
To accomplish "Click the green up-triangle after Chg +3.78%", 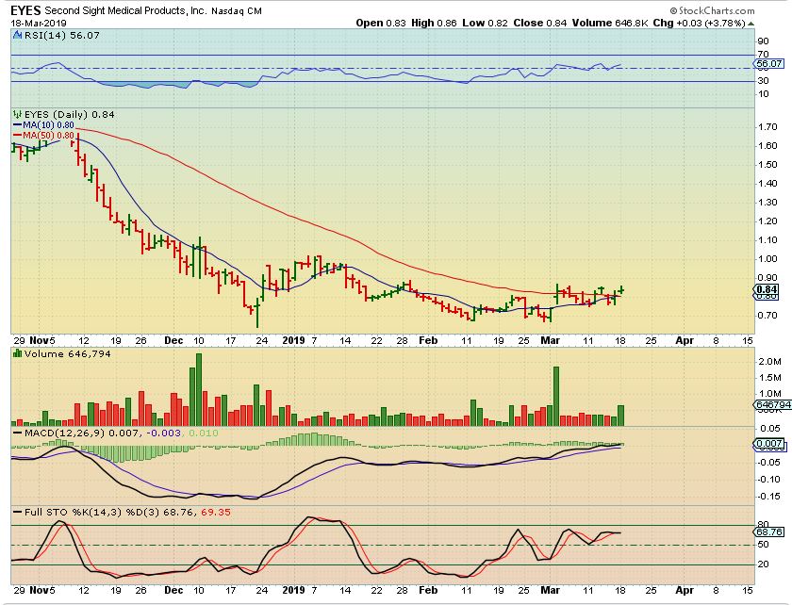I will pos(751,24).
